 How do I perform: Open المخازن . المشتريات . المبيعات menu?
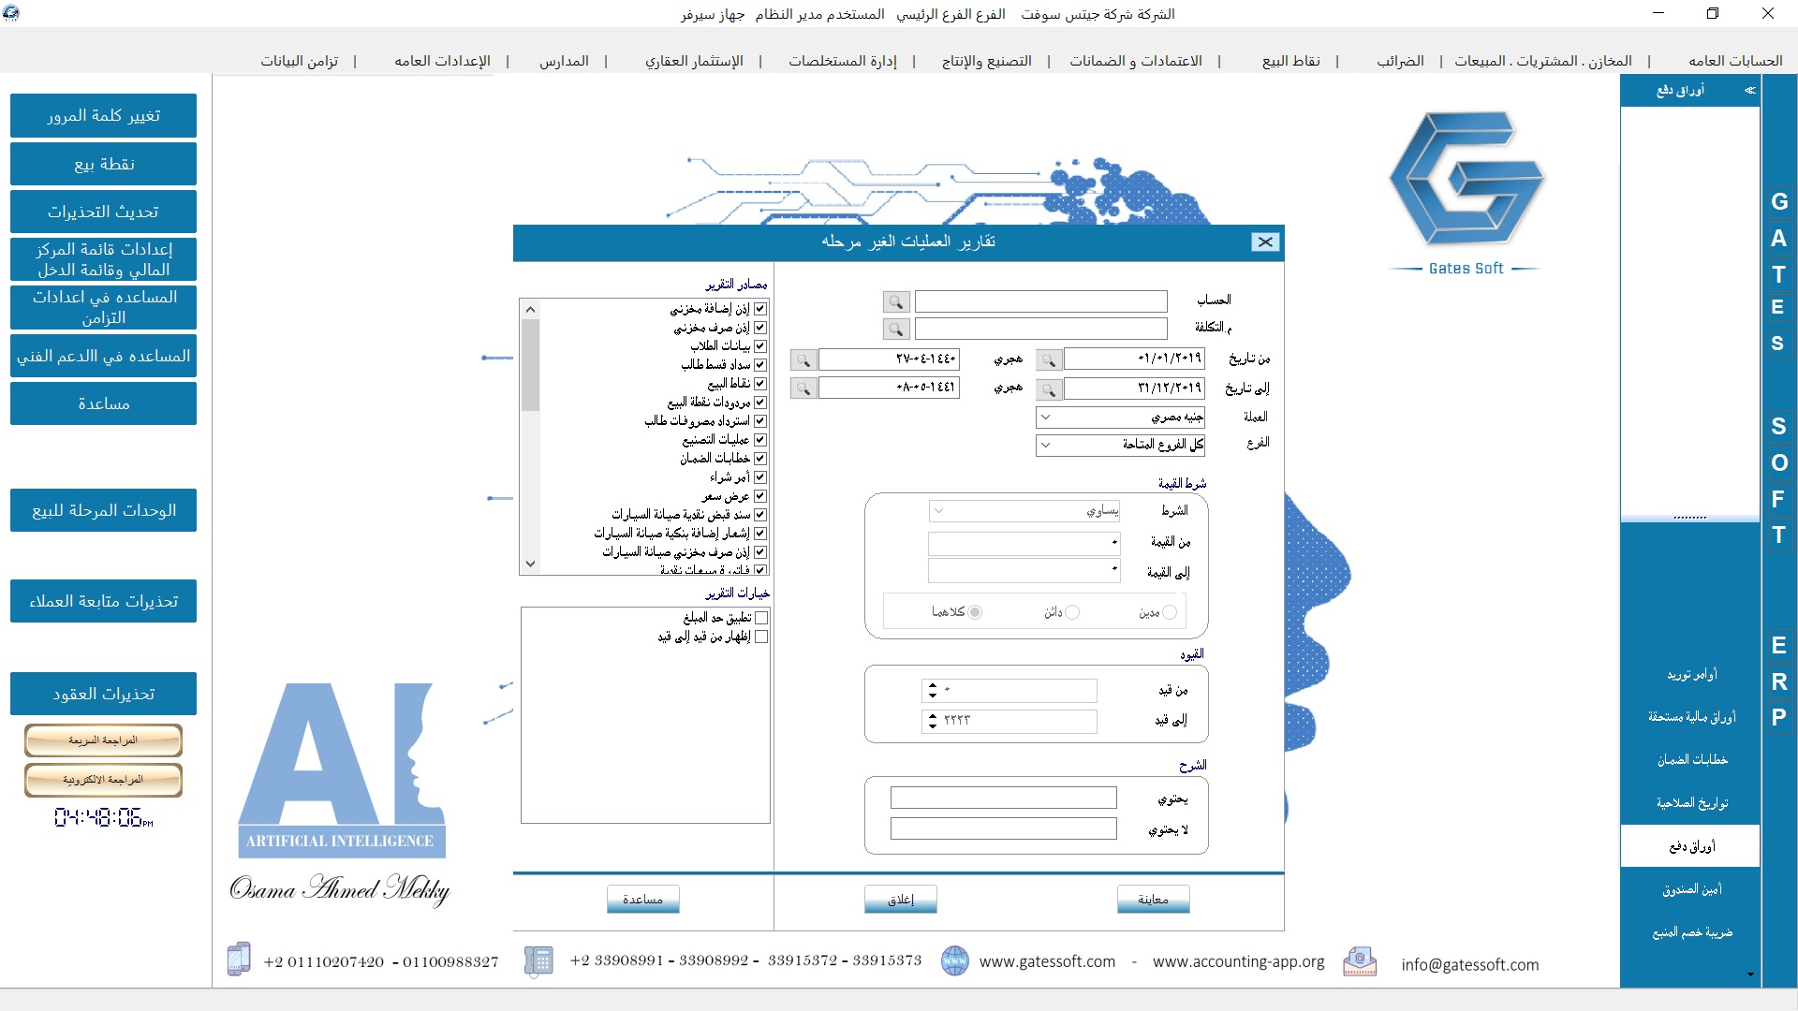[1543, 61]
